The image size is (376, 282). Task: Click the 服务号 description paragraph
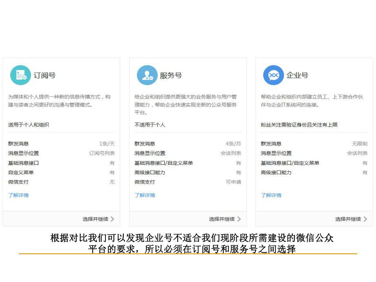186,105
